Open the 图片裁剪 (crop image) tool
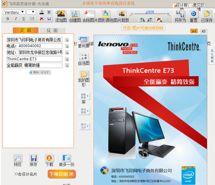215x185 pixels. click(x=121, y=14)
